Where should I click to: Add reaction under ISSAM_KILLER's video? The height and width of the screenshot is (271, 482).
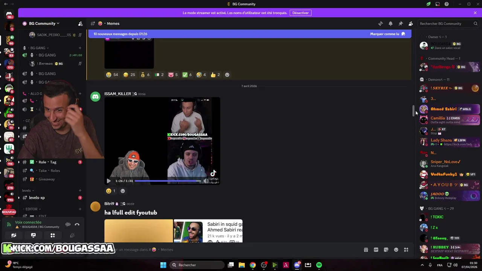tap(123, 191)
